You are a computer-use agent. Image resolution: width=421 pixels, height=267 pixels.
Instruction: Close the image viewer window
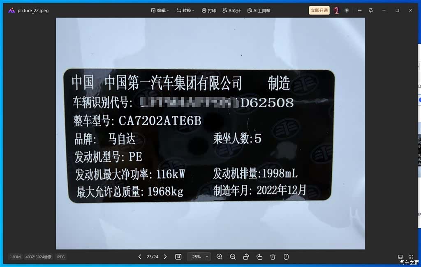point(411,10)
